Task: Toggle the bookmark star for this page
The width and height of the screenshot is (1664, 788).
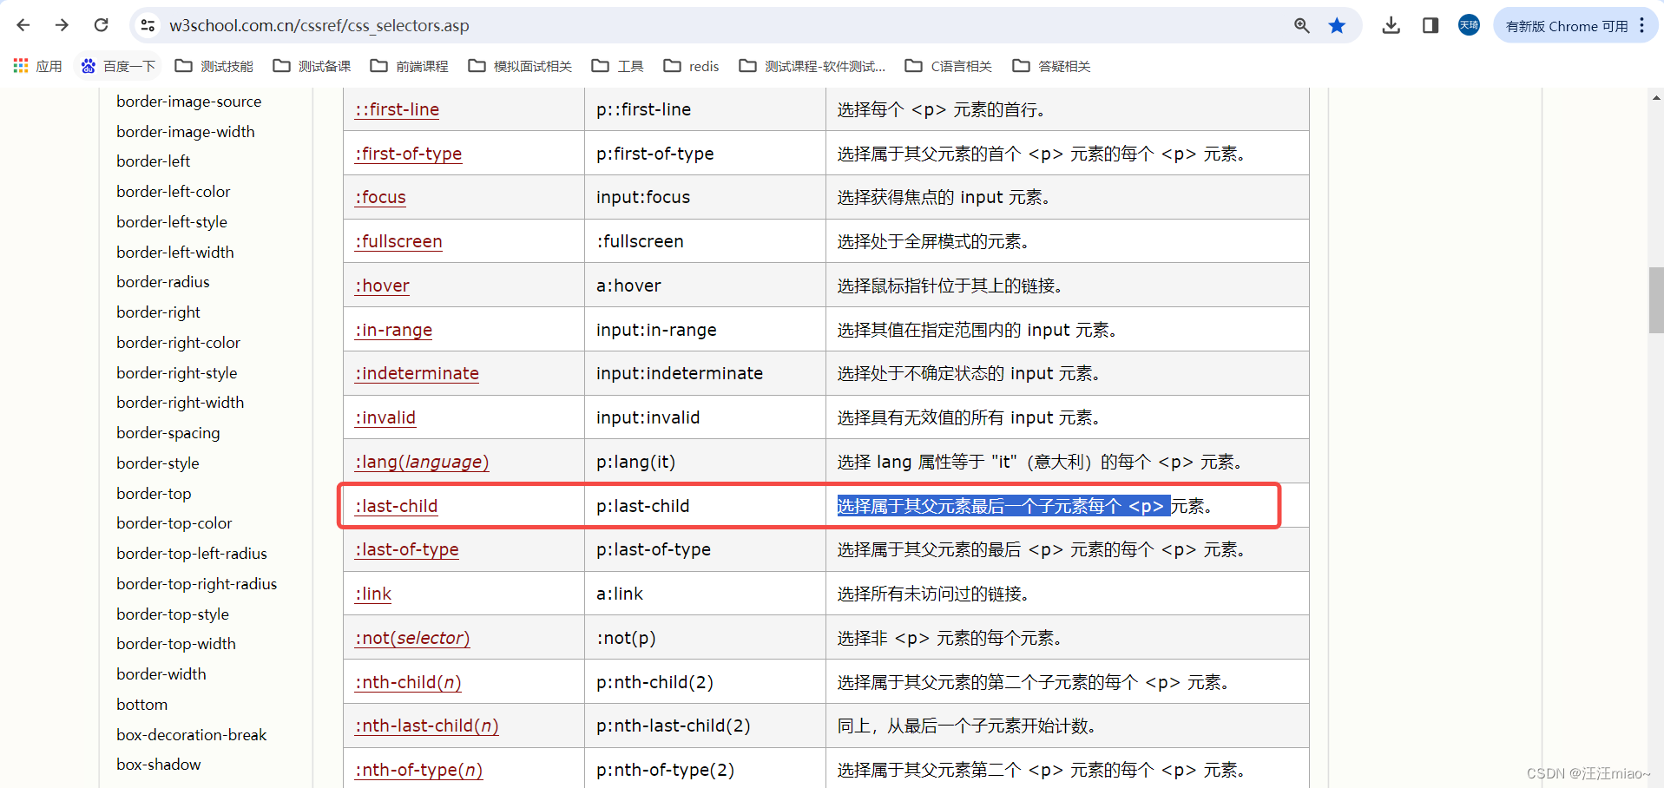Action: (1337, 26)
